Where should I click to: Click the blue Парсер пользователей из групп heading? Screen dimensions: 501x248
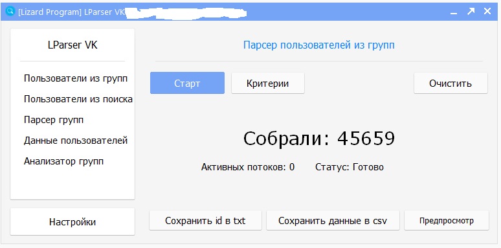tap(319, 45)
